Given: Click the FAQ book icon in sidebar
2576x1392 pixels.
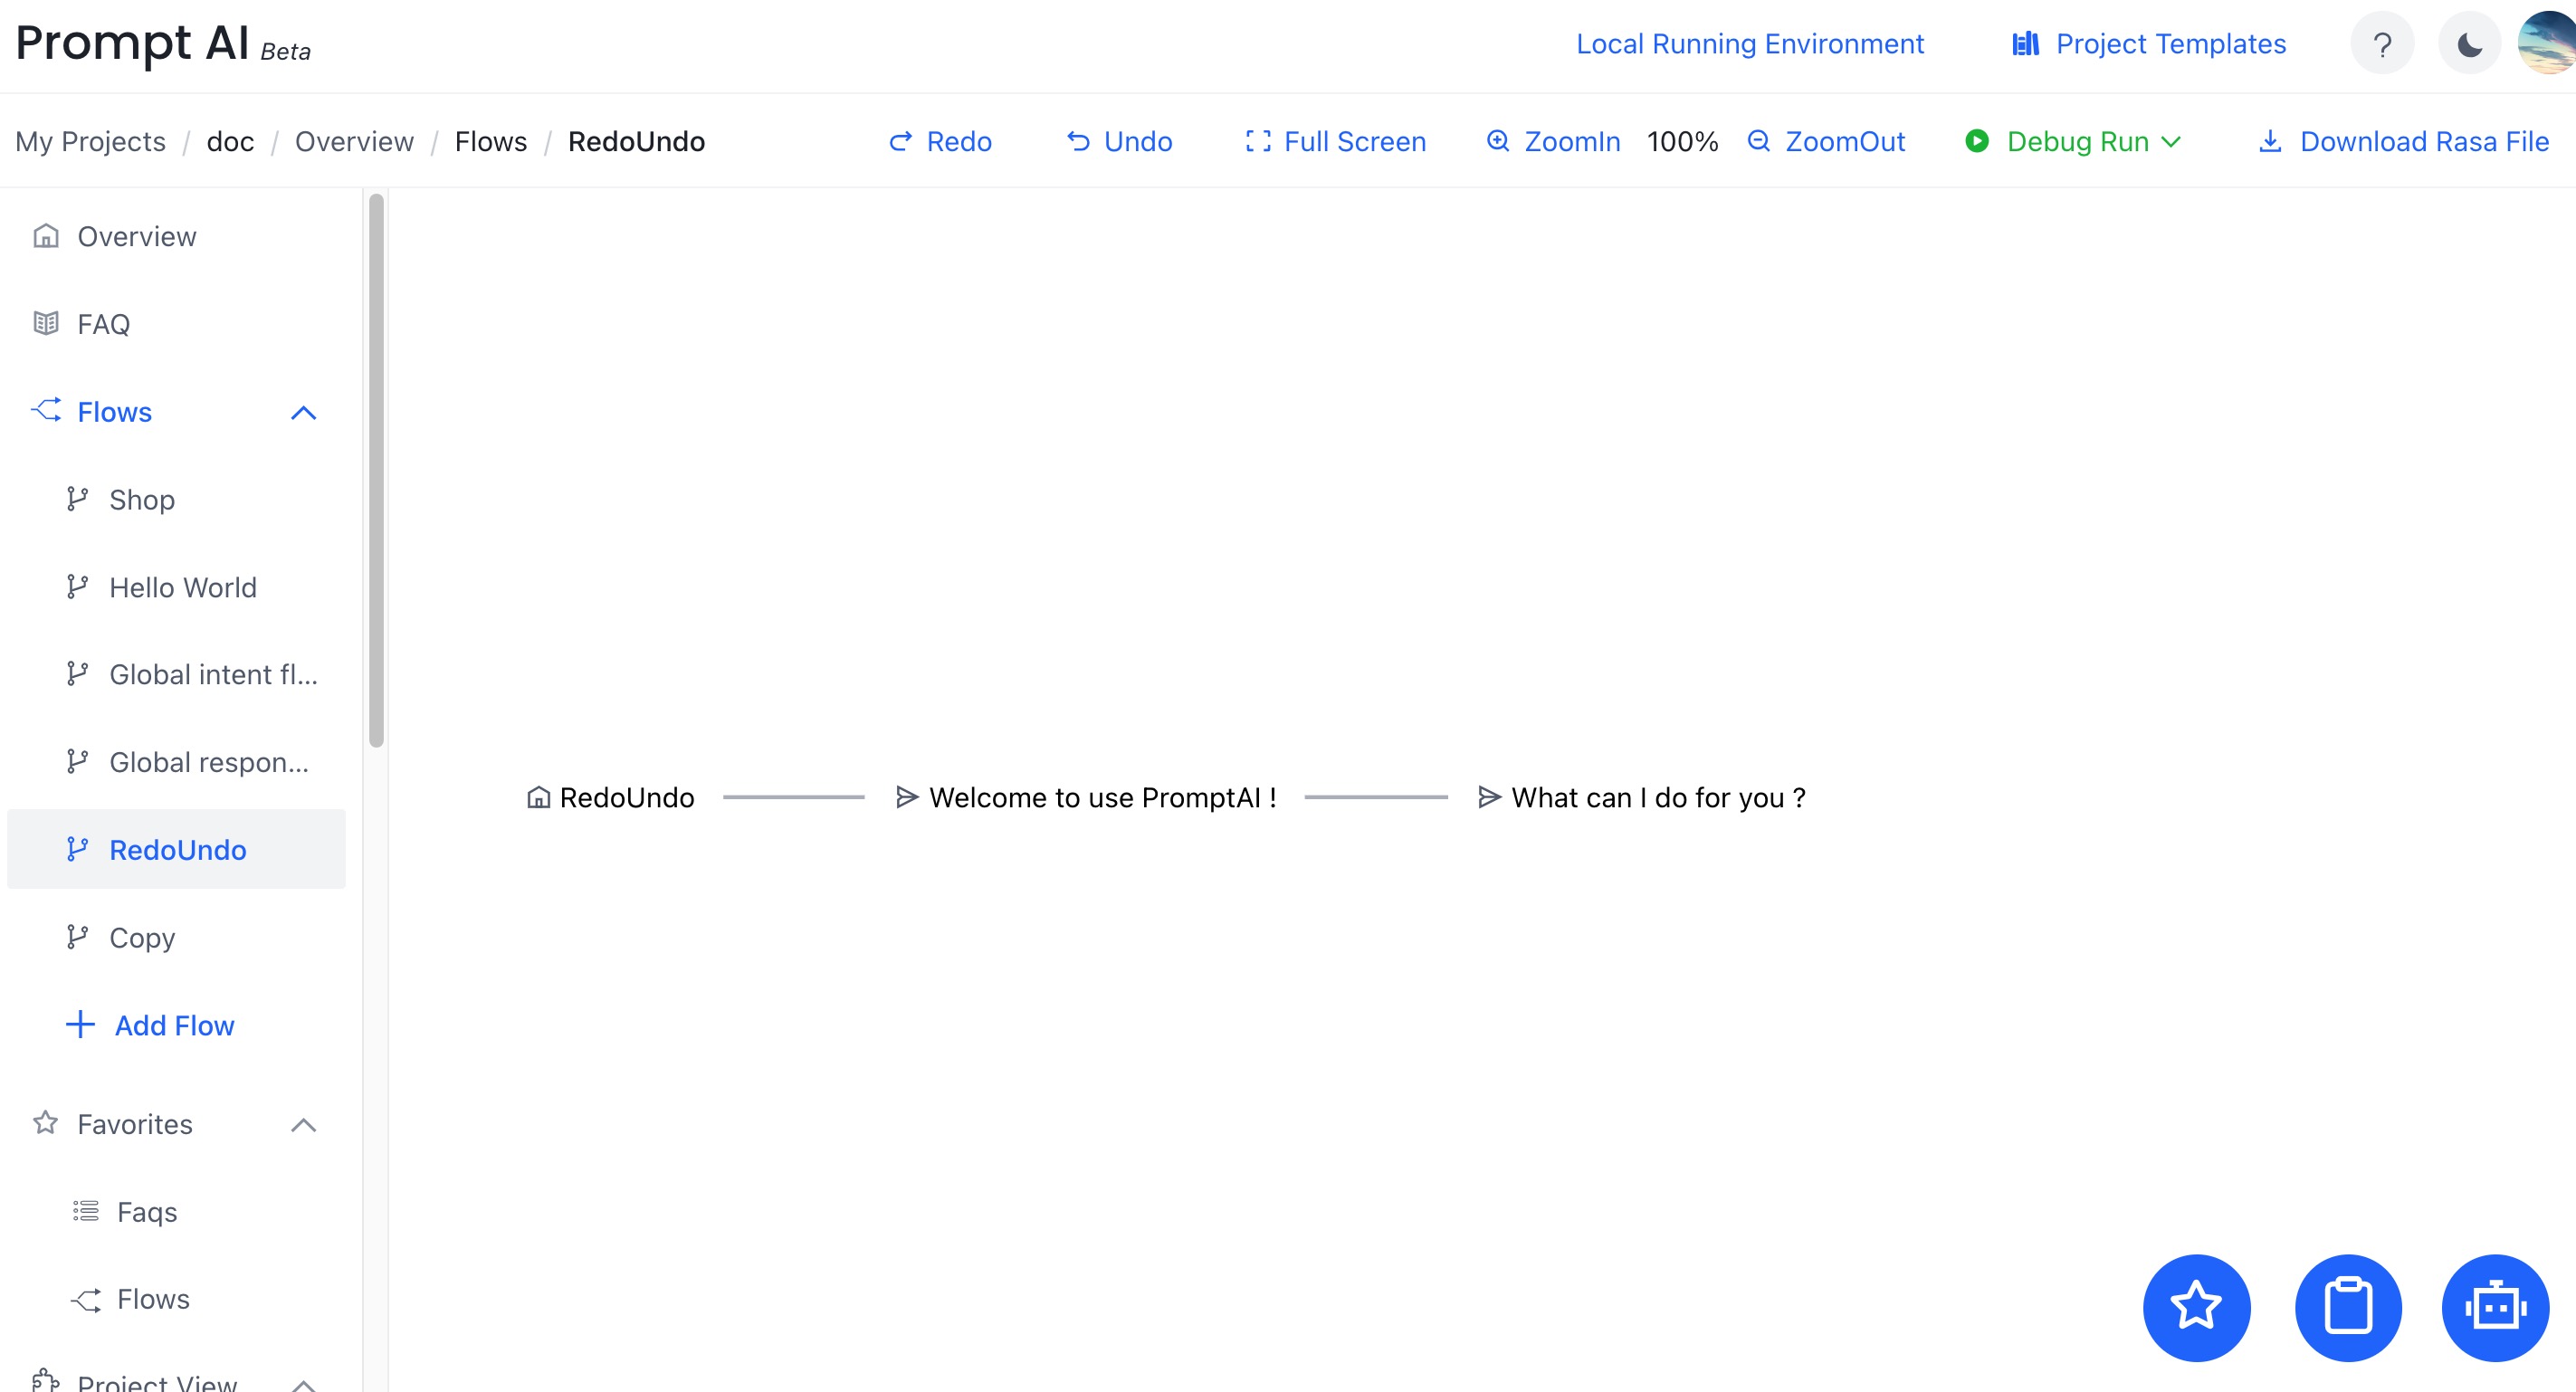Looking at the screenshot, I should (x=46, y=323).
